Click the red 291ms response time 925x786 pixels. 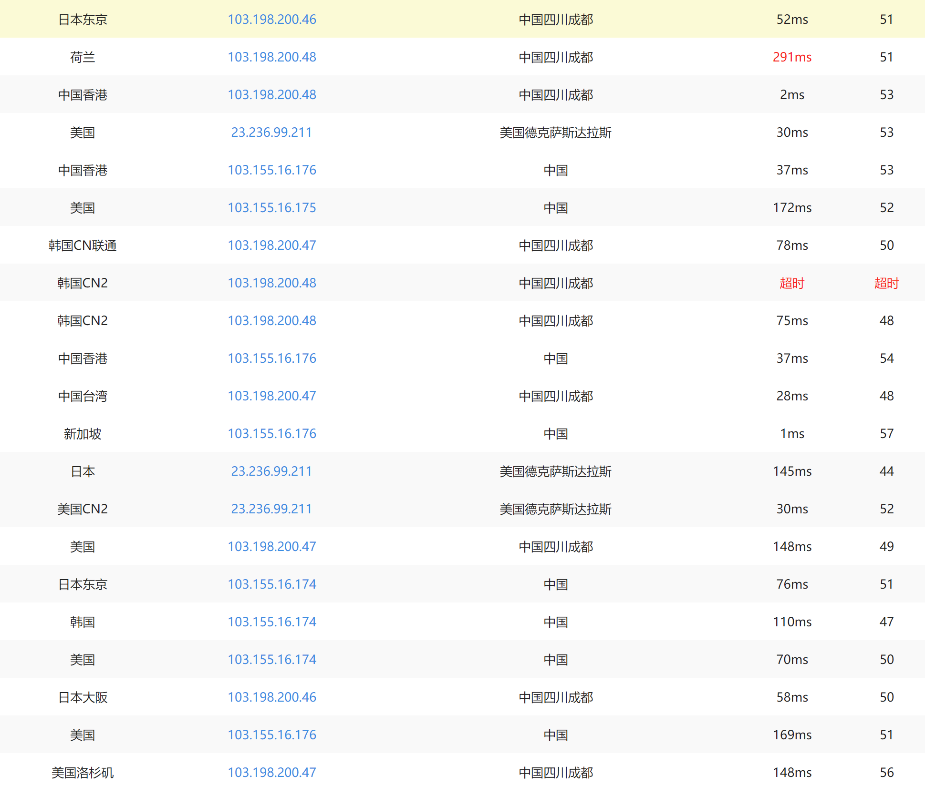point(792,57)
